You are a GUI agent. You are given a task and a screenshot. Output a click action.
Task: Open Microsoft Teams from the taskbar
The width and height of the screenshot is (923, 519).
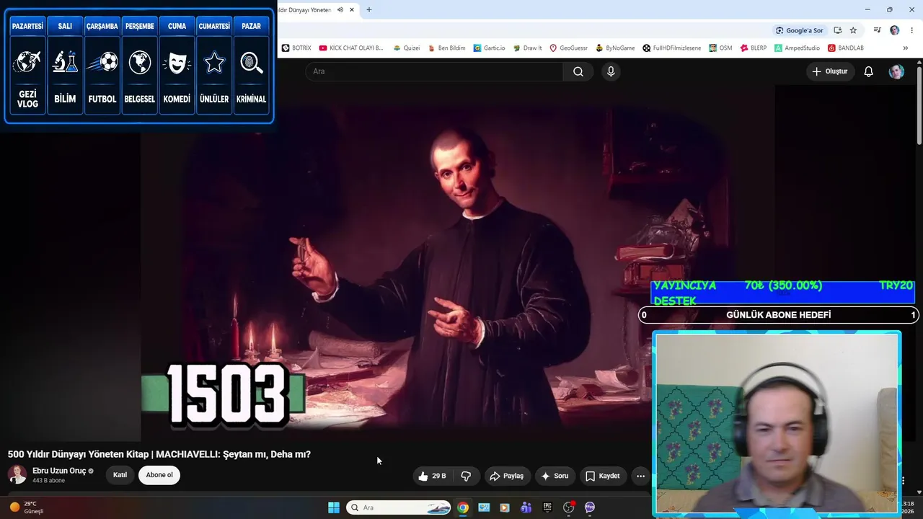pyautogui.click(x=526, y=507)
